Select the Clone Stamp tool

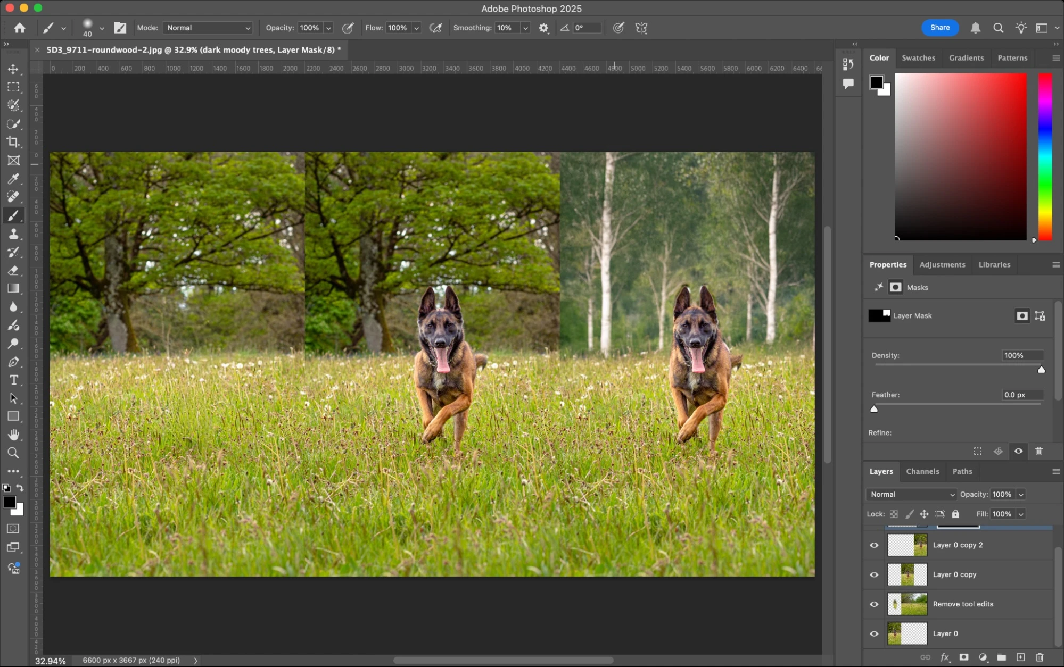[14, 234]
